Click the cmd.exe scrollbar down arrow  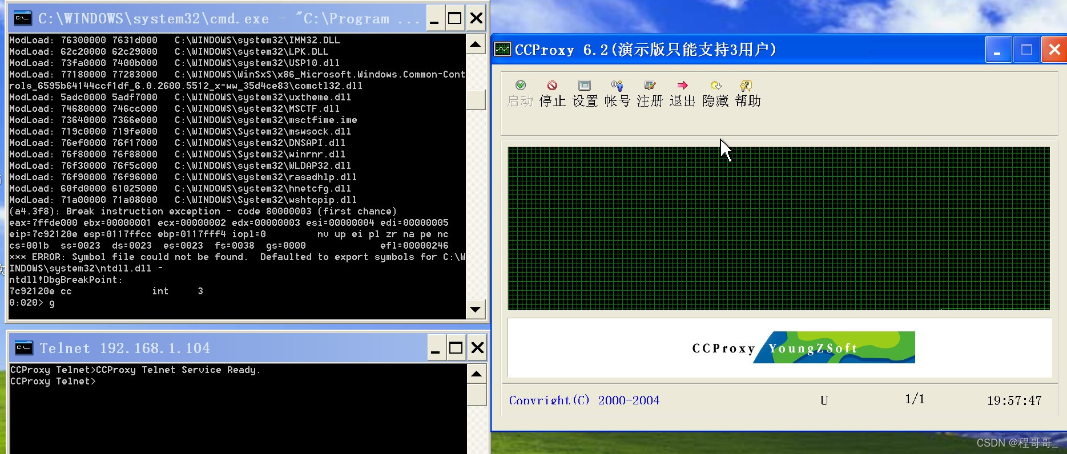click(476, 310)
